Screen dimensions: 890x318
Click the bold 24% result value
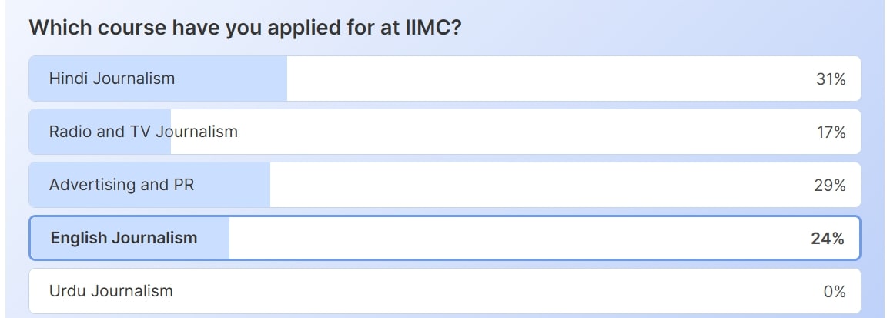[828, 239]
